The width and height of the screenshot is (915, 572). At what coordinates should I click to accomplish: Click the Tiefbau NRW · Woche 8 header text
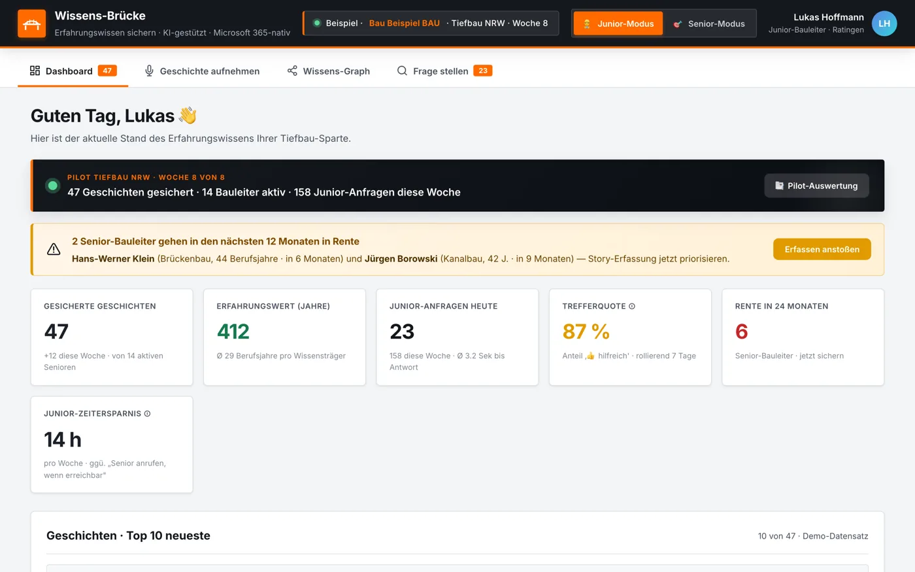click(x=499, y=23)
